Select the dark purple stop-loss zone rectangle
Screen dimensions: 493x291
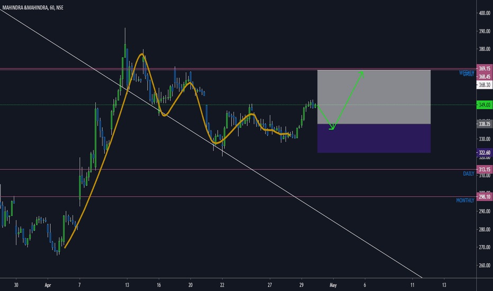(x=374, y=139)
